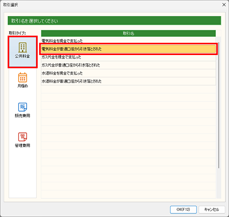Viewport: 229px width, 217px height.
Task: Click the 月極め label text
Action: pyautogui.click(x=22, y=86)
